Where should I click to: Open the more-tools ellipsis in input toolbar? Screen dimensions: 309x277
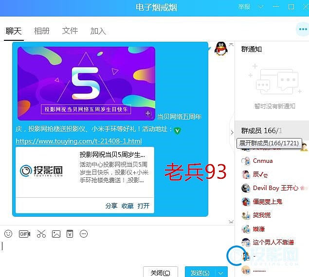pyautogui.click(x=84, y=234)
